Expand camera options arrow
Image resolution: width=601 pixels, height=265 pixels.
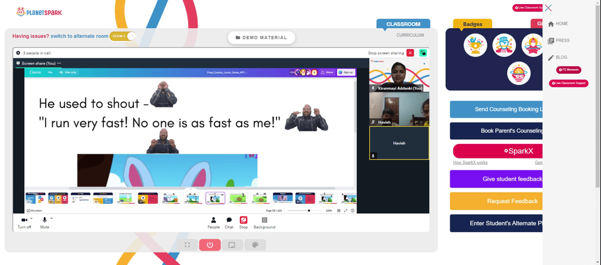pyautogui.click(x=31, y=218)
